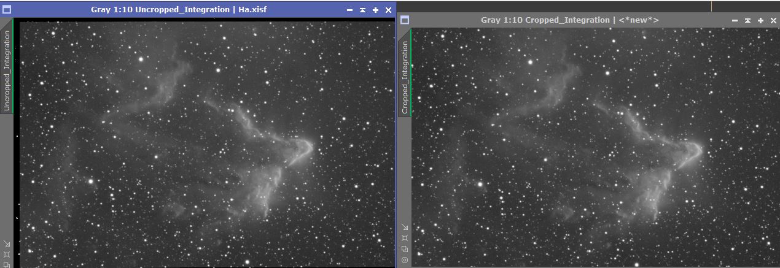Click circular readout target icon in Cropped_Integration window

click(405, 259)
